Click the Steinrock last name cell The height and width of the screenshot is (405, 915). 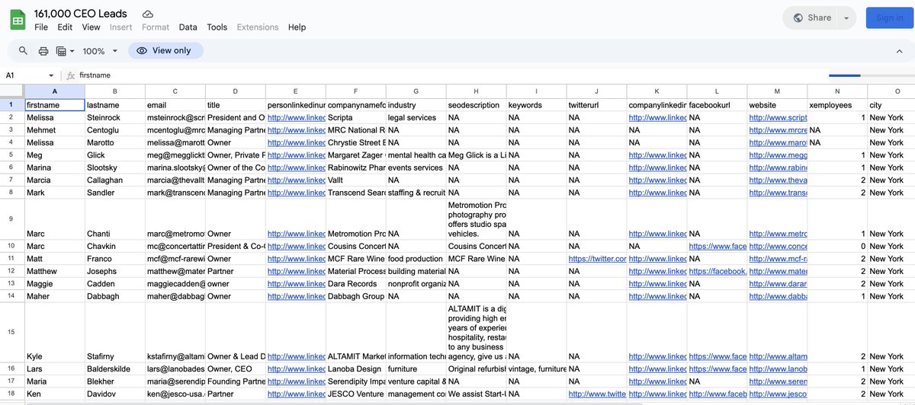(114, 117)
